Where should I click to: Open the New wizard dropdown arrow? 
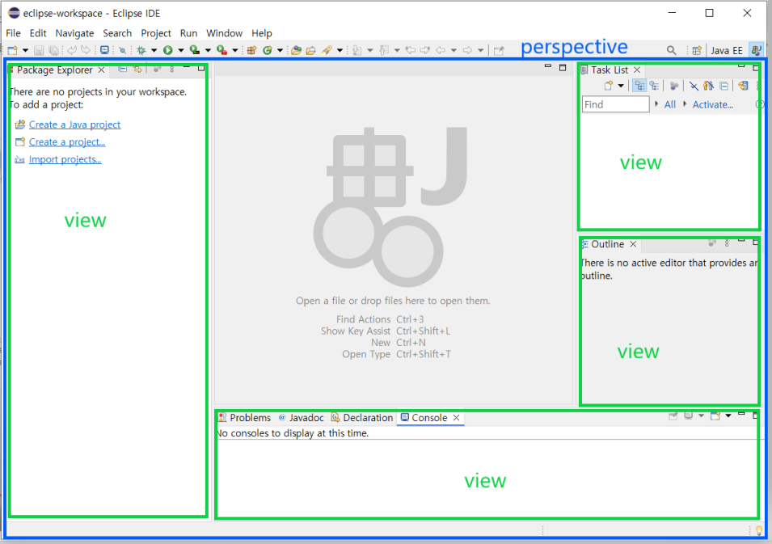(25, 50)
